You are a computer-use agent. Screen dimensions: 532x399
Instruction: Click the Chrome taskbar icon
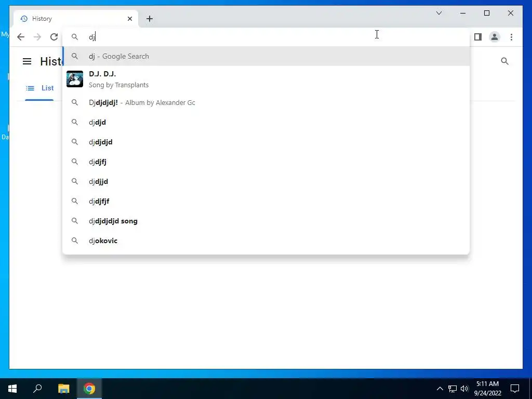(x=89, y=389)
